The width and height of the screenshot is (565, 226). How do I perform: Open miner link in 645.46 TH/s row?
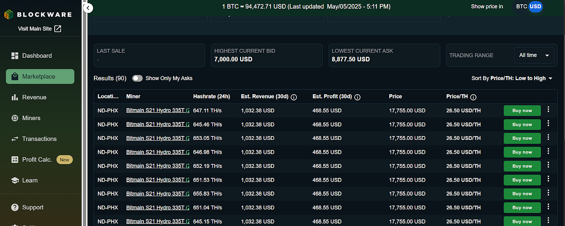158,124
